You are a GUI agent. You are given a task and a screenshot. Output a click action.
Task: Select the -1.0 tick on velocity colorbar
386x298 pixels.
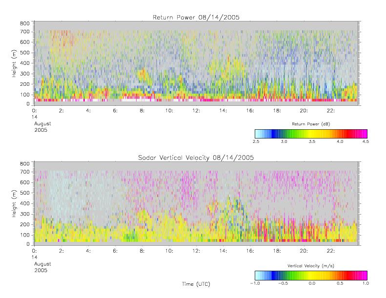click(255, 283)
